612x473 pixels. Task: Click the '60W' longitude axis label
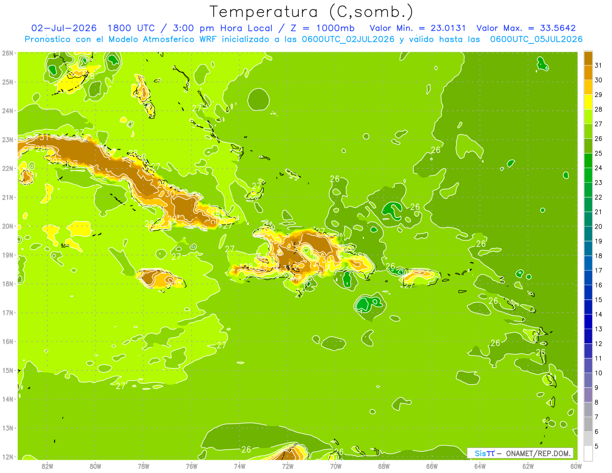pos(576,466)
